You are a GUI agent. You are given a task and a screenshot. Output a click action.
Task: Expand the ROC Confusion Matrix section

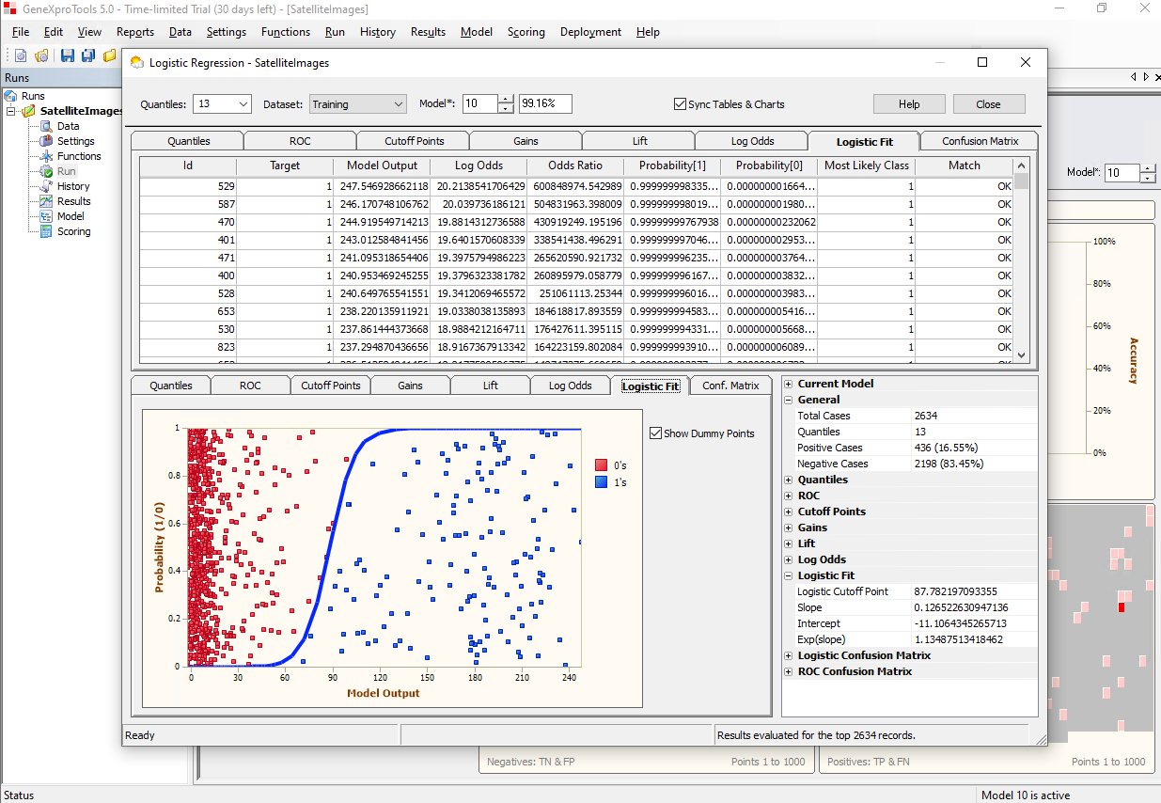(x=788, y=671)
